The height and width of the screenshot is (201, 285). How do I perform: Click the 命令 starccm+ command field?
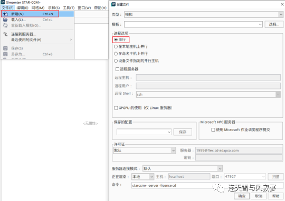pyautogui.click(x=207, y=185)
